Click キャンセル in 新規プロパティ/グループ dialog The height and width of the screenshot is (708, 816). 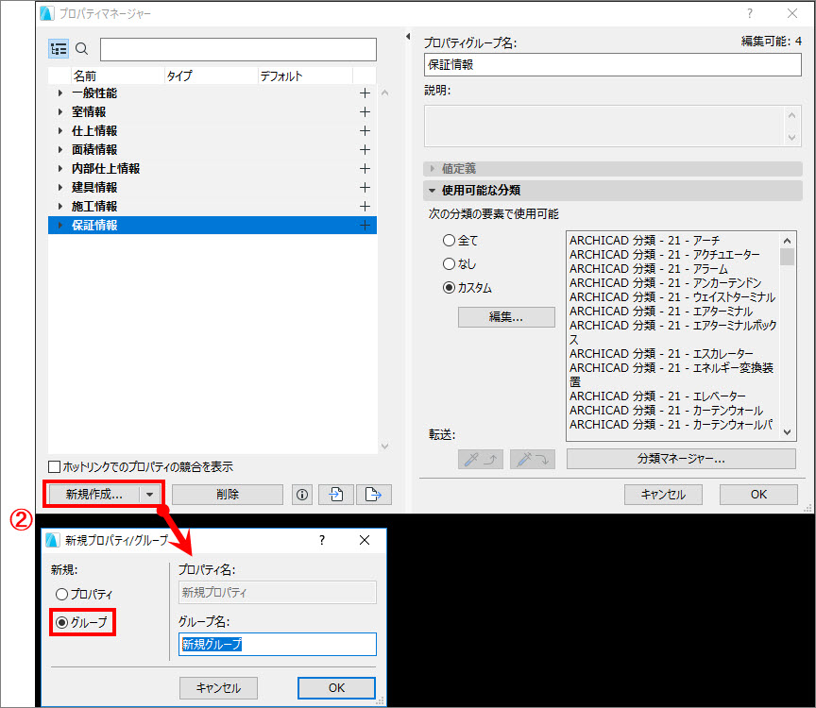(218, 688)
